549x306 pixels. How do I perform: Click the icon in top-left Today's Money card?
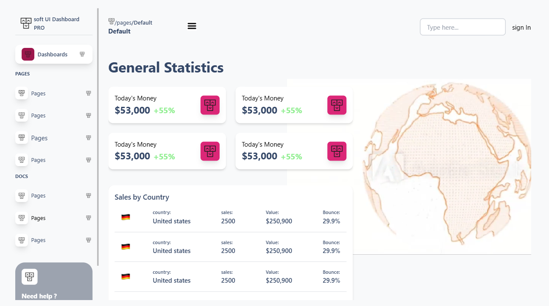(210, 105)
